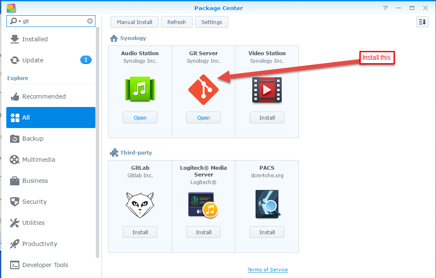Click the Video Station film icon
Image resolution: width=436 pixels, height=278 pixels.
pos(267,90)
